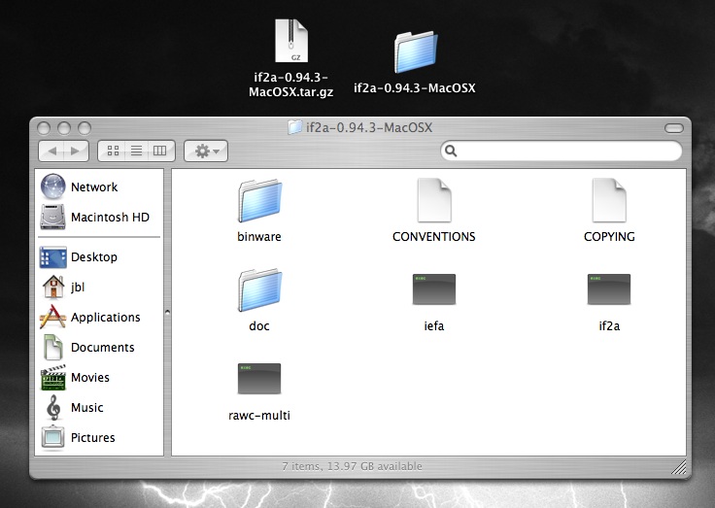
Task: Switch to column view mode
Action: (160, 151)
